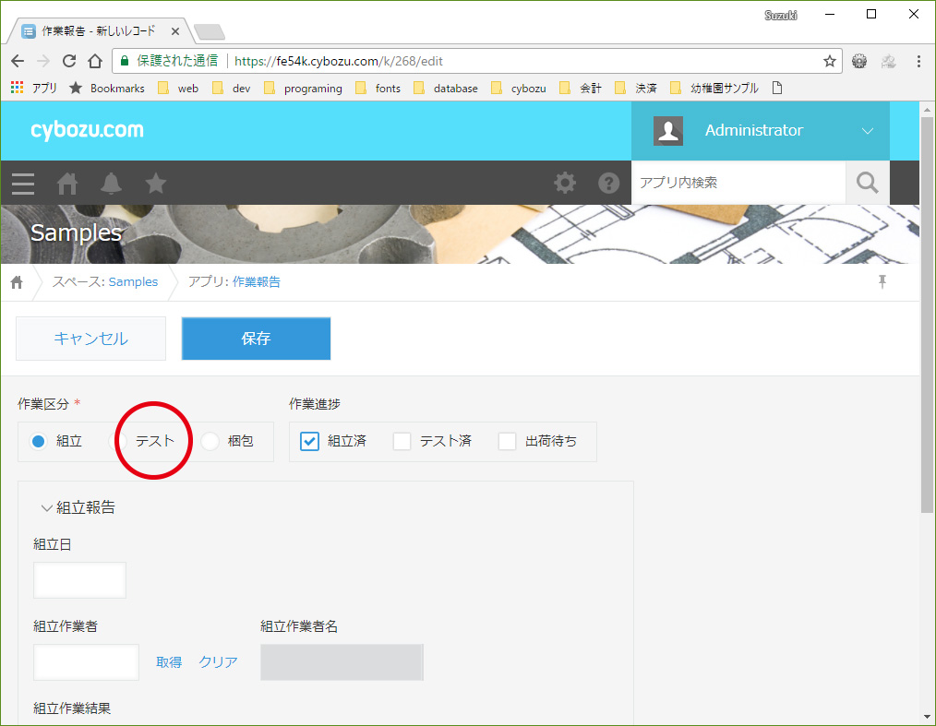This screenshot has width=936, height=726.
Task: Click the 組立日 date field
Action: [x=80, y=580]
